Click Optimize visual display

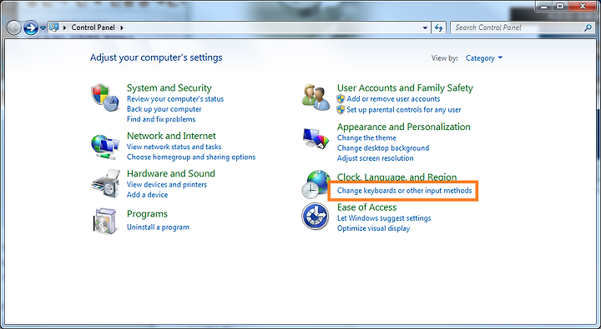point(373,228)
